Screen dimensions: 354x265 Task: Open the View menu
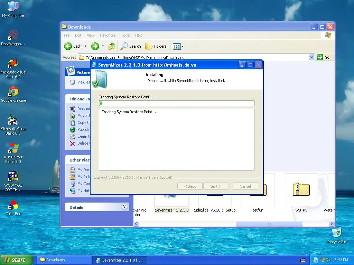[x=91, y=35]
